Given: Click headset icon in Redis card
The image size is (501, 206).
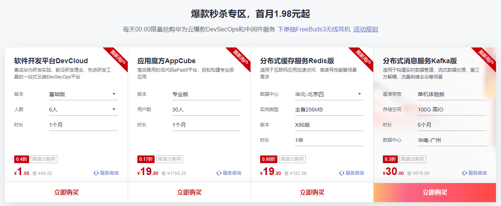Looking at the screenshot, I should [342, 173].
